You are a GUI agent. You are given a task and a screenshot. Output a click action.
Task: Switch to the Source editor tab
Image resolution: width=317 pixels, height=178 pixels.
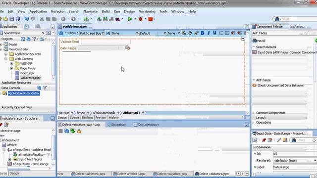[x=74, y=118]
